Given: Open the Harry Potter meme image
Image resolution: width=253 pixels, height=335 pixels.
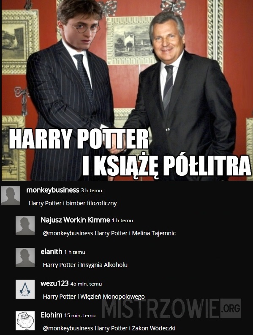Looking at the screenshot, I should coord(127,90).
